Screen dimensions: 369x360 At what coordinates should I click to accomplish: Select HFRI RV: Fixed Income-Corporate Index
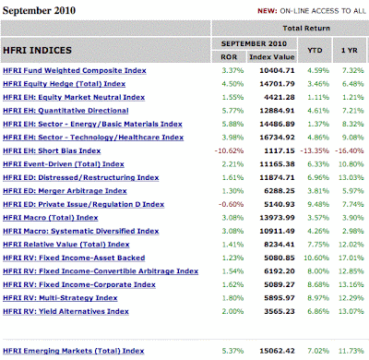(79, 285)
